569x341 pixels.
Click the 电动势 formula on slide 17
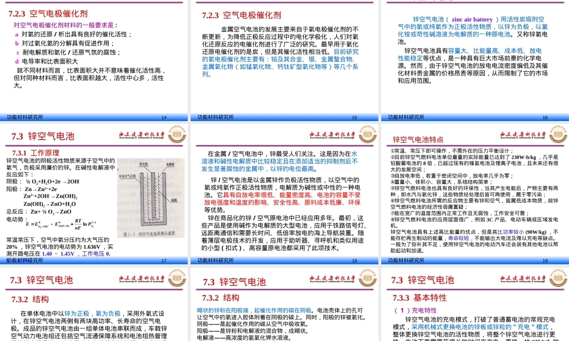click(x=61, y=224)
